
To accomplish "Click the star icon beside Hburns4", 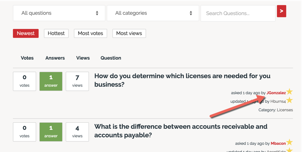I will [x=289, y=100].
